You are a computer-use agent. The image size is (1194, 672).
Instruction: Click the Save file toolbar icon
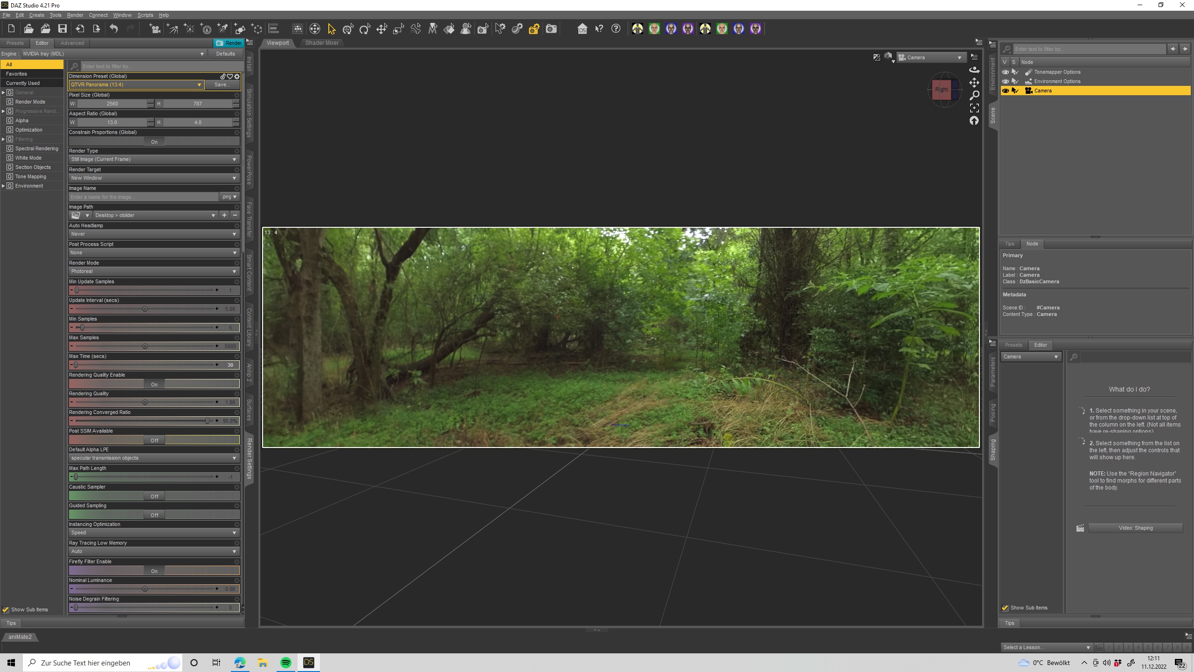click(x=62, y=29)
